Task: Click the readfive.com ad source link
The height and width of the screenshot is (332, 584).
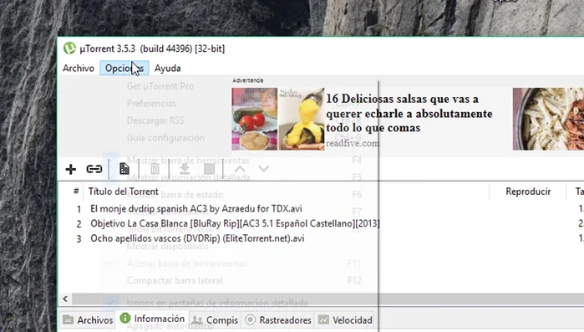Action: [x=353, y=143]
